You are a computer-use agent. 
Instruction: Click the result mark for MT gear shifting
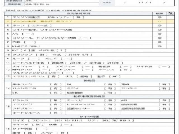point(159,46)
